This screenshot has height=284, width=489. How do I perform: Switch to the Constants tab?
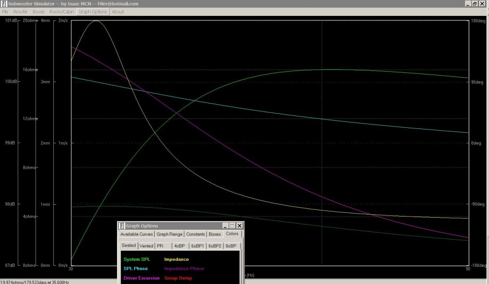pyautogui.click(x=196, y=234)
